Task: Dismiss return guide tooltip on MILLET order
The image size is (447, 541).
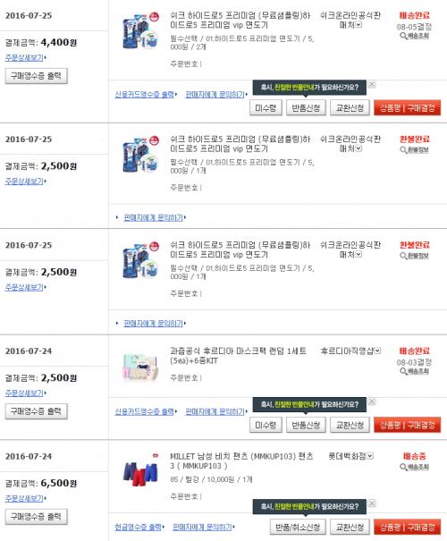Action: (x=372, y=503)
